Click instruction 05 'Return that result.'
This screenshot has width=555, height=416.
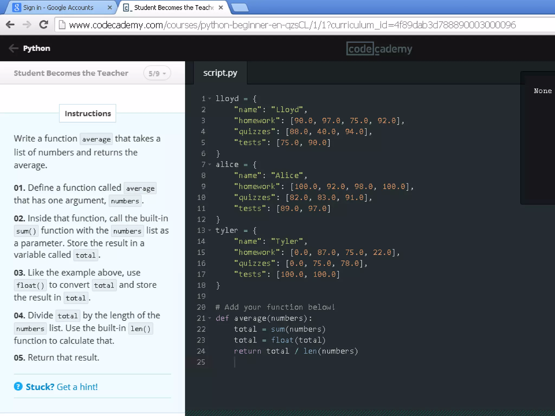pos(56,357)
